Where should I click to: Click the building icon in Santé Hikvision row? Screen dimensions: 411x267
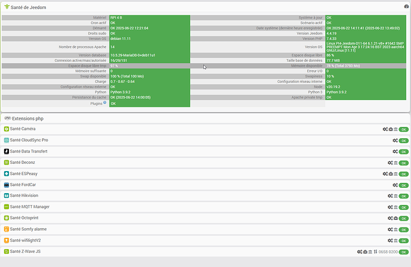coord(396,195)
